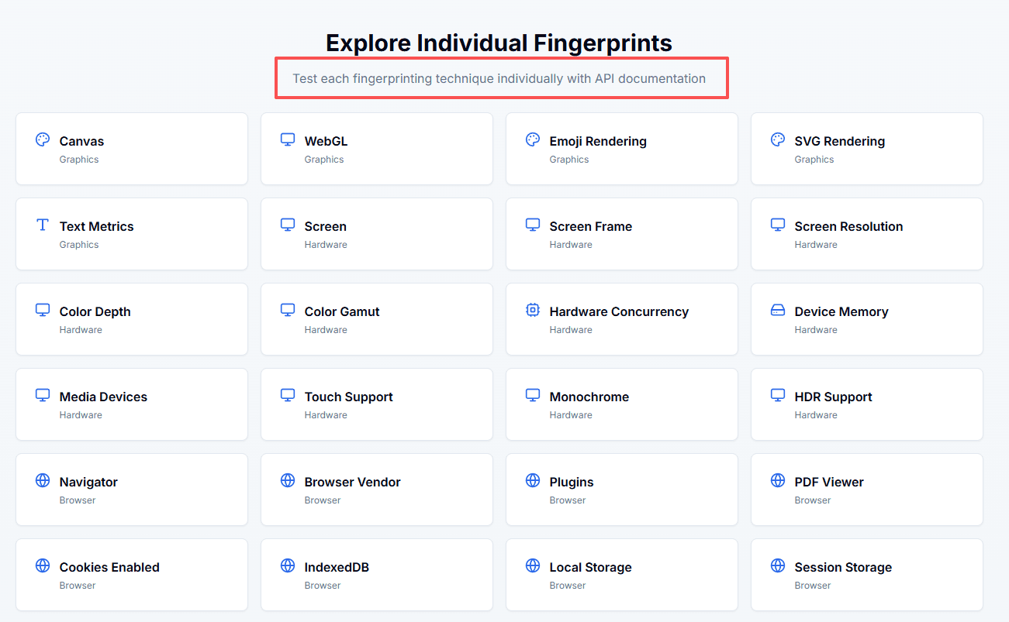The image size is (1009, 622).
Task: Click the globe icon next to Navigator
Action: [x=43, y=480]
